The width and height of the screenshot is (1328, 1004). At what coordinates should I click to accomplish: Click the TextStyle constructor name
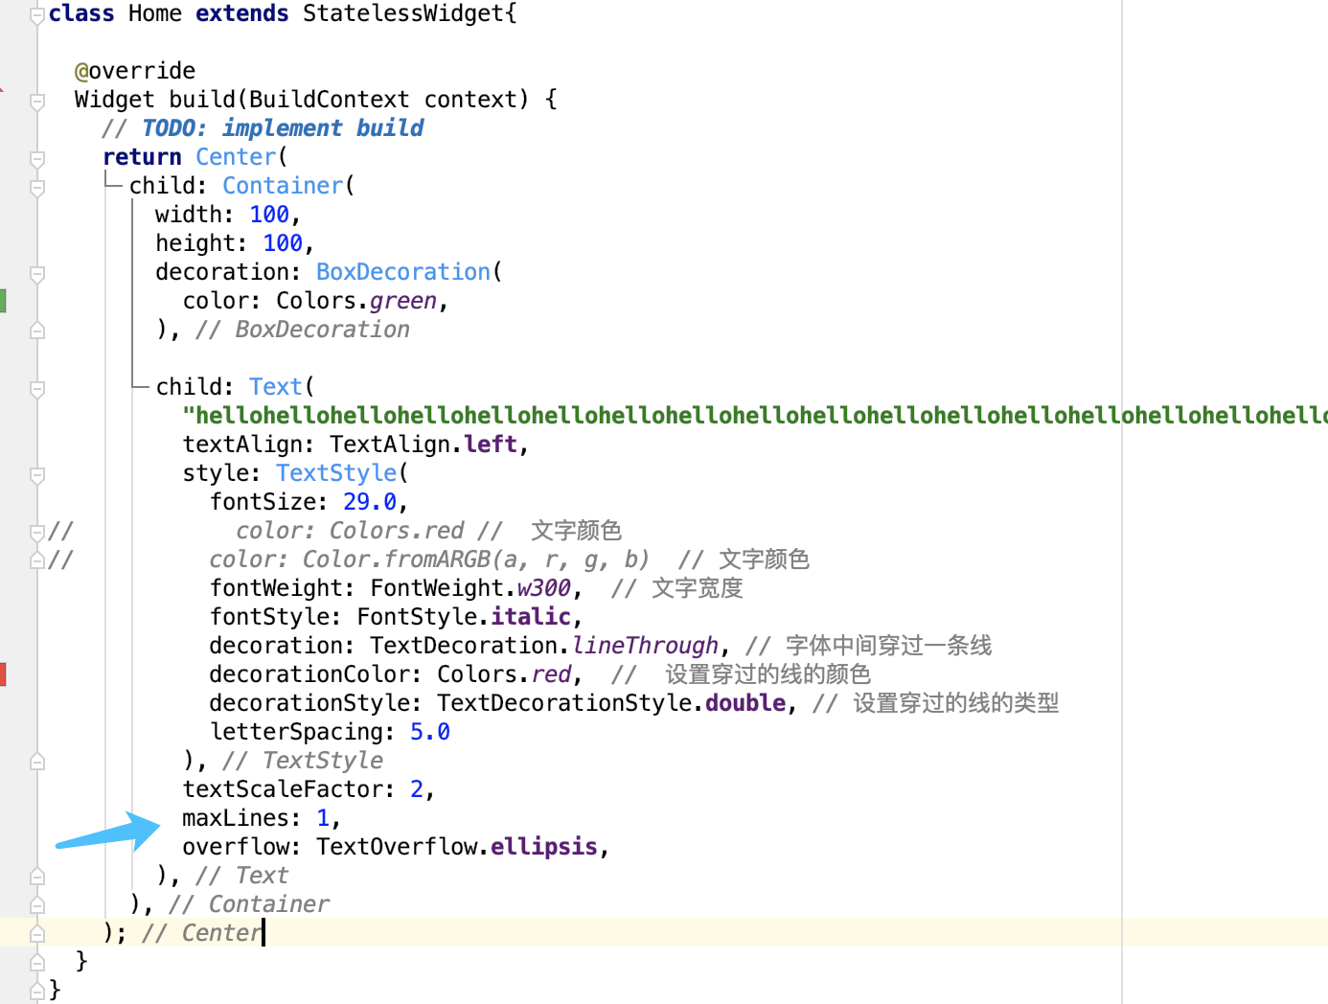point(336,473)
